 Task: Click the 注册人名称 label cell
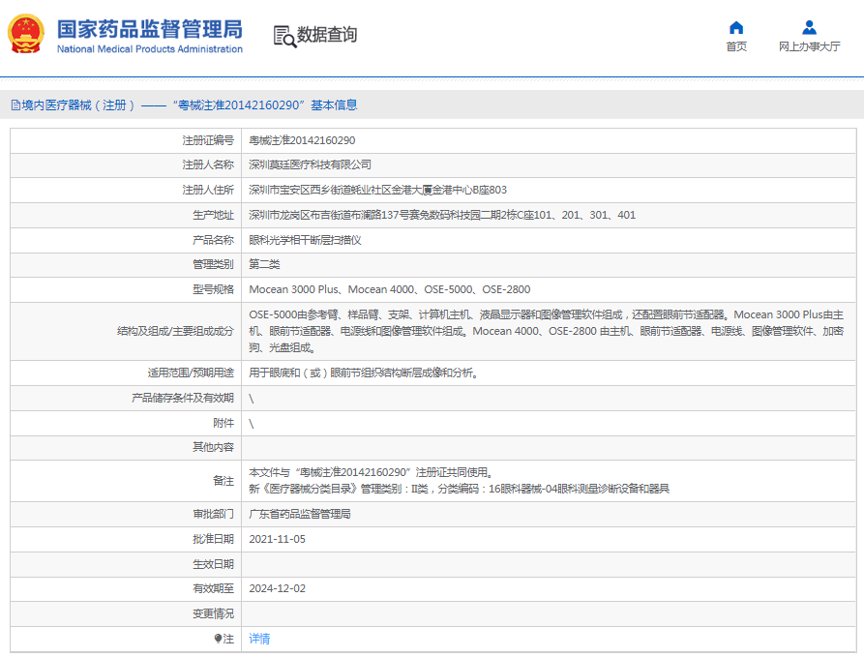coord(126,164)
